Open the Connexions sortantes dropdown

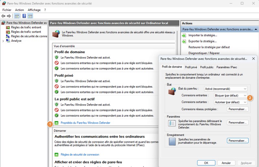231,102
